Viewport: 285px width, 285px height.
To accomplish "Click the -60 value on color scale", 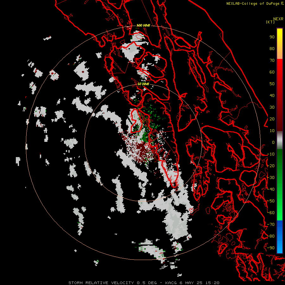I will tap(271, 213).
